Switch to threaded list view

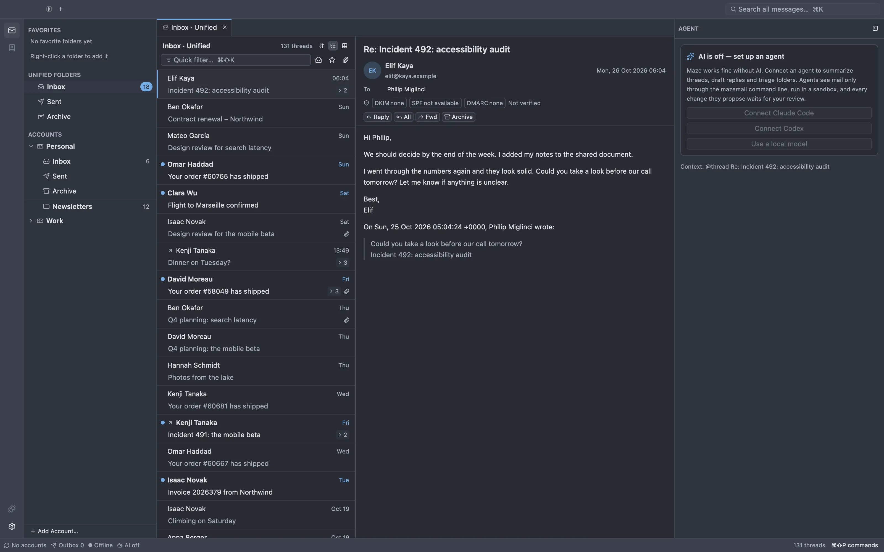[333, 46]
